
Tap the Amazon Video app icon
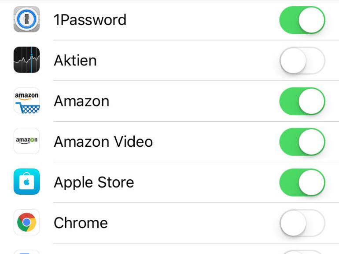pos(27,141)
